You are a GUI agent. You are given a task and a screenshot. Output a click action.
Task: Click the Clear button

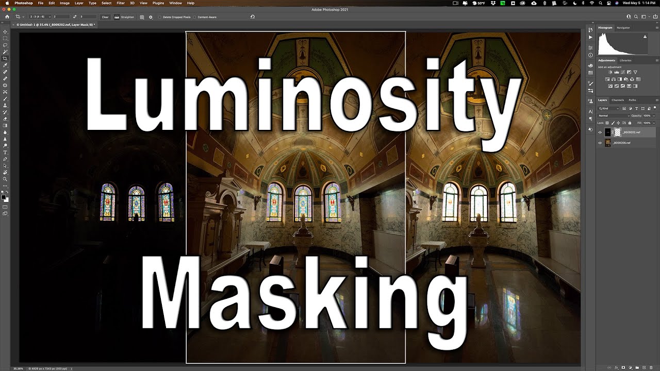pos(105,17)
